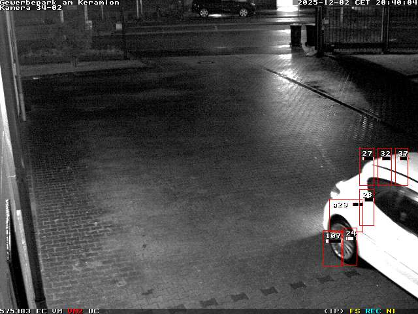Screen dimensions: 418x314
Task: Click the Gewerbepark am Keramion site title
Action: point(59,3)
